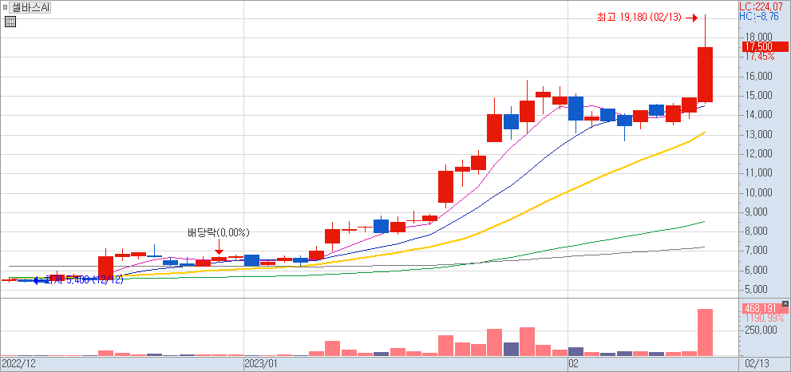This screenshot has height=372, width=791.
Task: Click the red arrow at the 최고 19,180 marker
Action: (x=692, y=17)
